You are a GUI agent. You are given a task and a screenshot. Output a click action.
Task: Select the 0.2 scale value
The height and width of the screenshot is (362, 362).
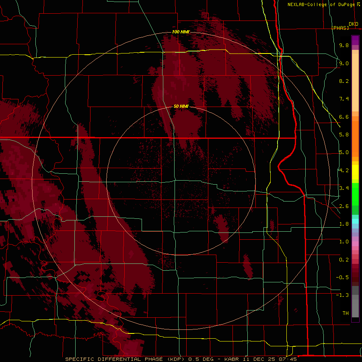[x=344, y=260]
